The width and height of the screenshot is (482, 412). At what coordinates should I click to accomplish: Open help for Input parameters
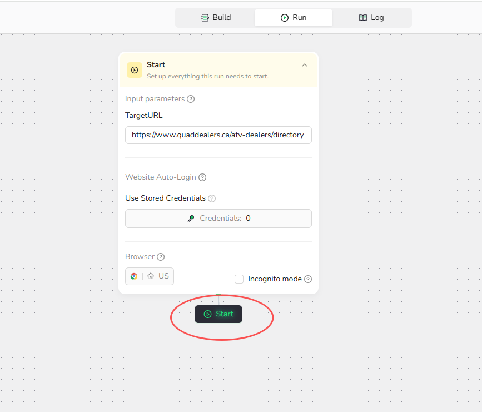pyautogui.click(x=191, y=99)
